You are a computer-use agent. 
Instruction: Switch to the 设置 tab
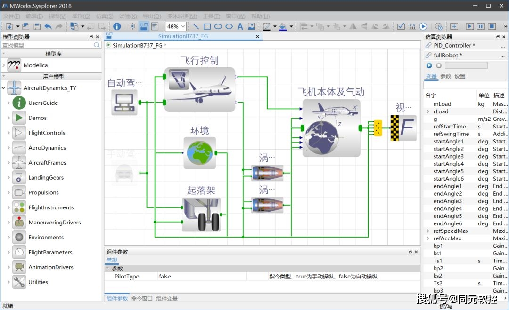coord(460,76)
